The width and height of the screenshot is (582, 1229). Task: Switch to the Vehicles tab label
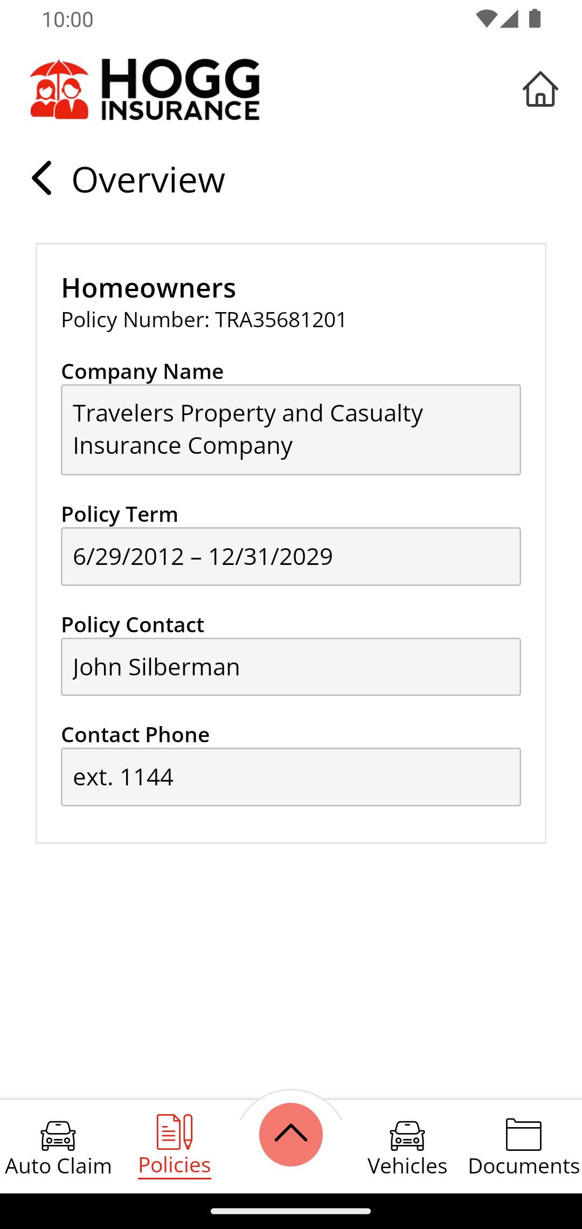click(407, 1166)
